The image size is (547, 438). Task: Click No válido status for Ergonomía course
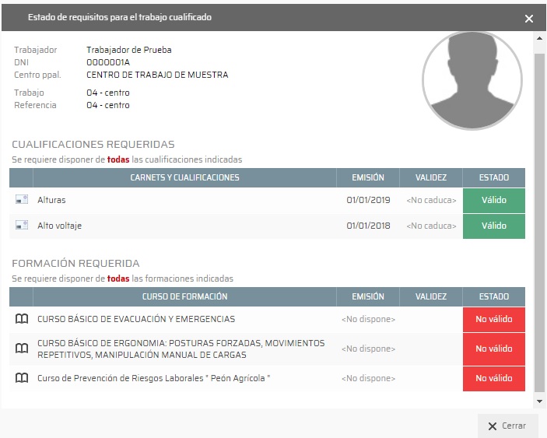point(493,349)
